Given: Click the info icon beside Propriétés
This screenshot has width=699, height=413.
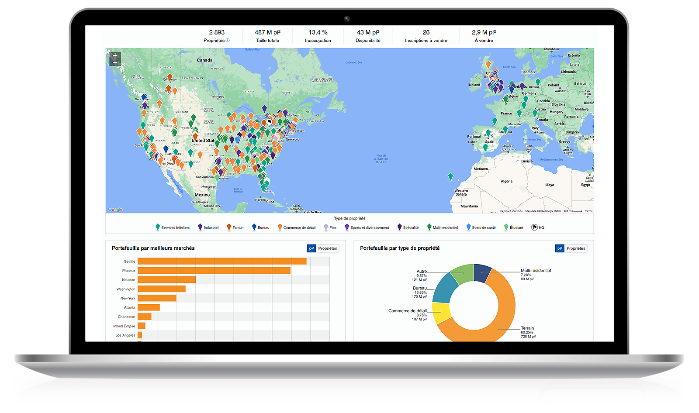Looking at the screenshot, I should click(x=228, y=41).
